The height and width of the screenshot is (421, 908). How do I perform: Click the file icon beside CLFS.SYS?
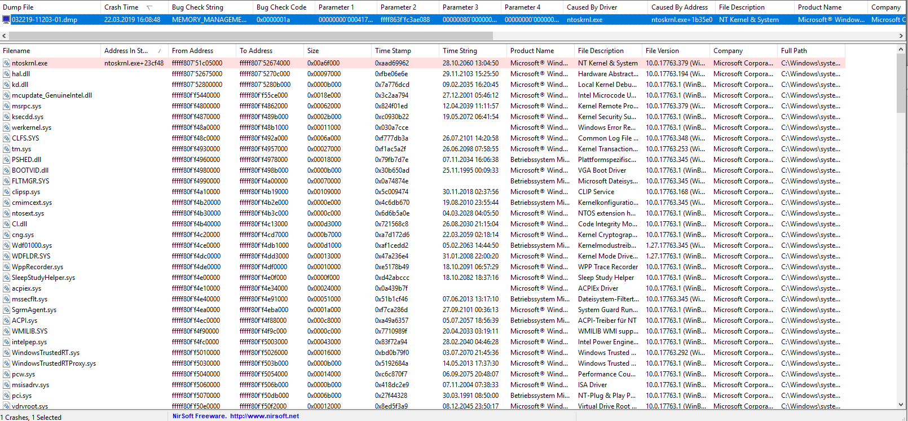(6, 138)
